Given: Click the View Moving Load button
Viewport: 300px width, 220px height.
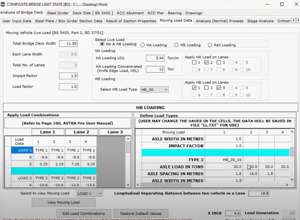Looking at the screenshot, I should 64,202.
